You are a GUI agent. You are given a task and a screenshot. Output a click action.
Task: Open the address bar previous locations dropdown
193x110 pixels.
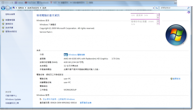pos(153,8)
